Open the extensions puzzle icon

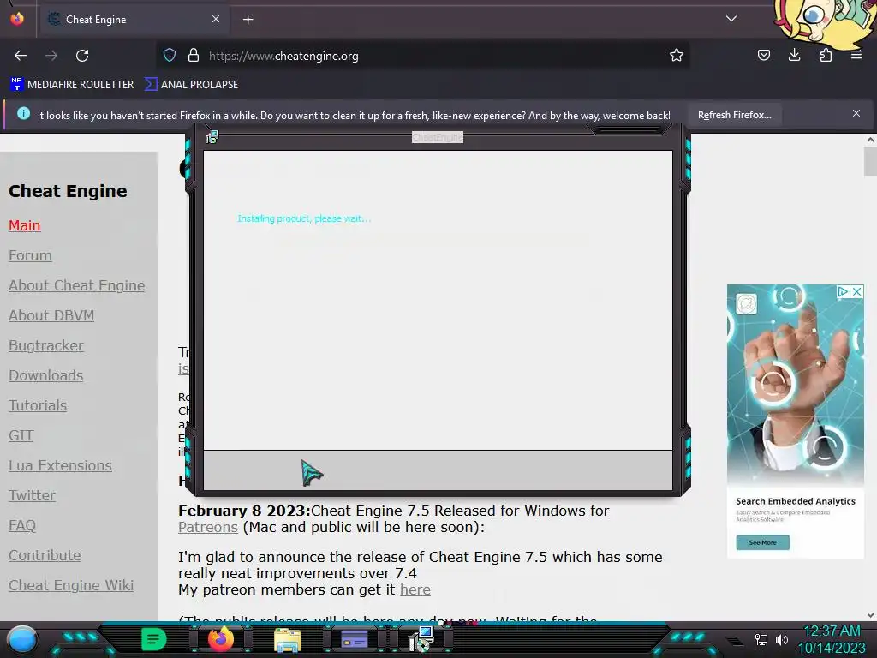pos(826,55)
